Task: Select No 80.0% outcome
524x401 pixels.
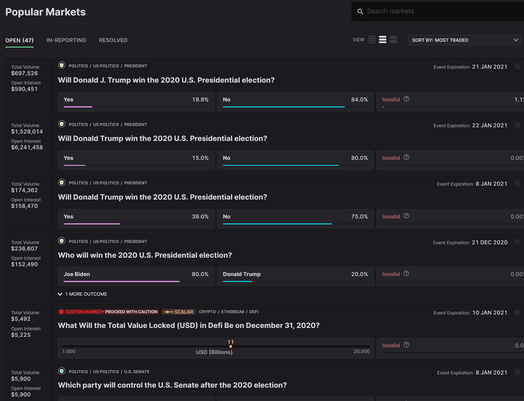Action: (295, 160)
